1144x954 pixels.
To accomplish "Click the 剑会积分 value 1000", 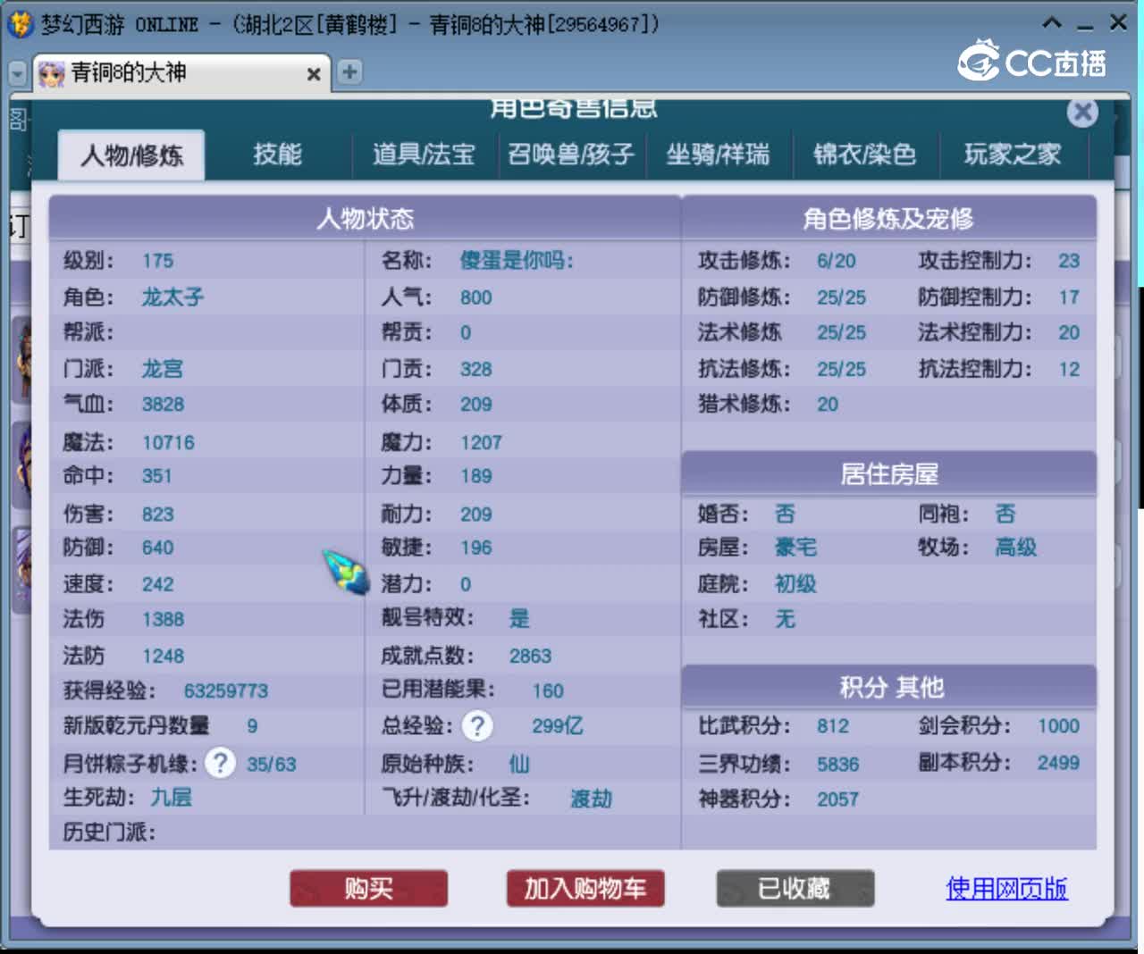I will click(1058, 726).
